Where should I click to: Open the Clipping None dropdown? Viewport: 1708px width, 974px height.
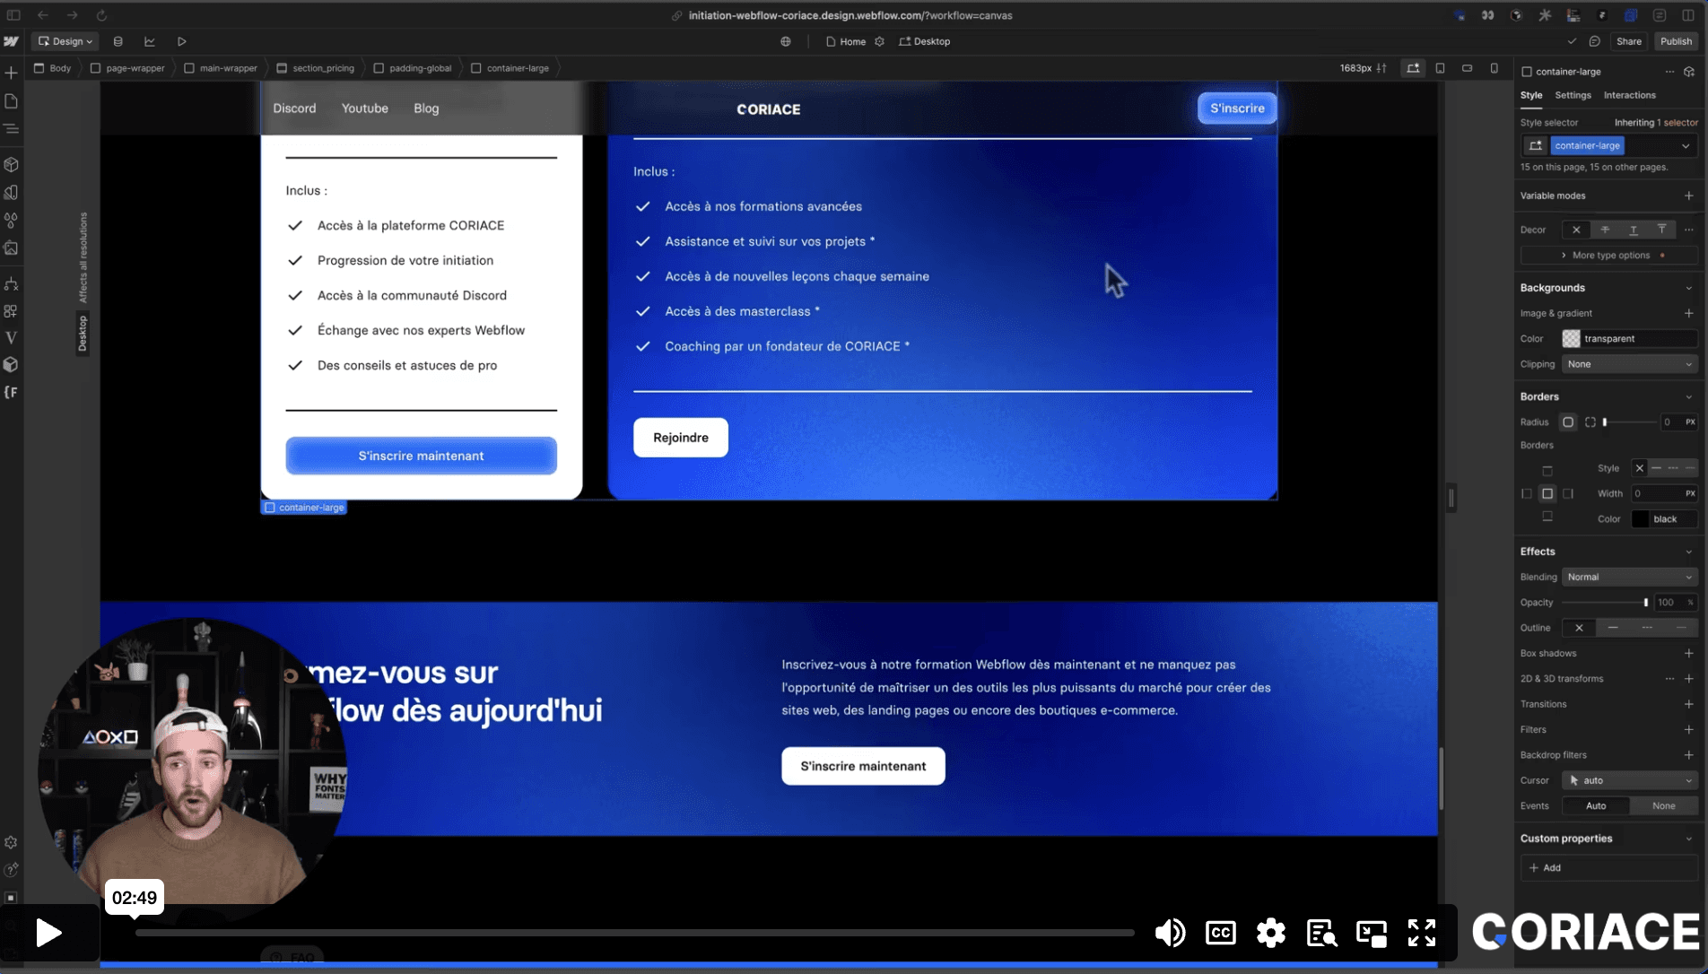tap(1629, 364)
